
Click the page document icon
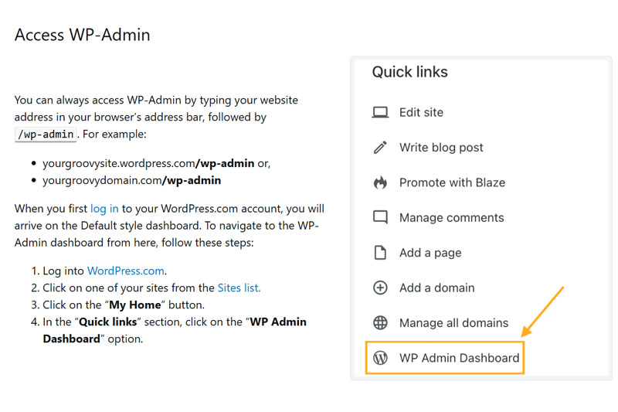[x=380, y=253]
